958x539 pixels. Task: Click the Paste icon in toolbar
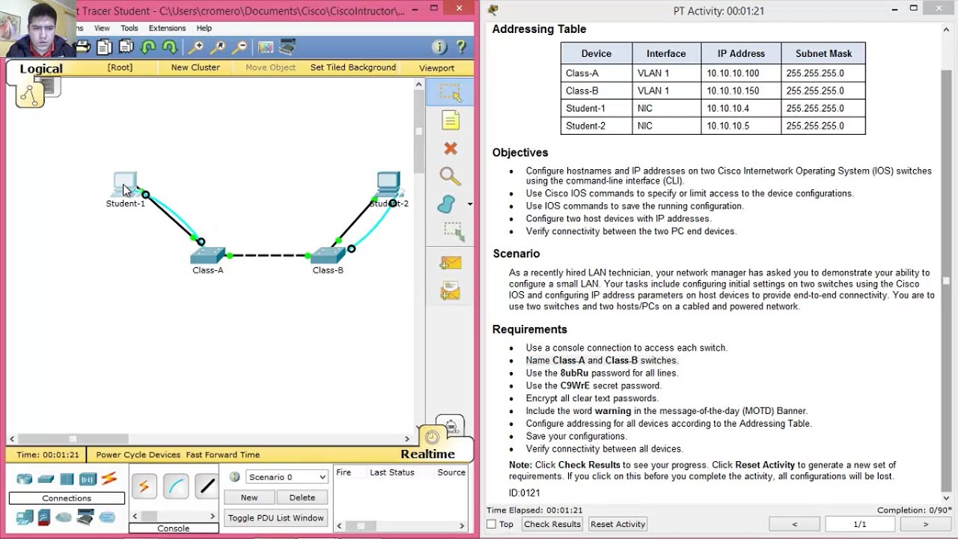click(126, 47)
